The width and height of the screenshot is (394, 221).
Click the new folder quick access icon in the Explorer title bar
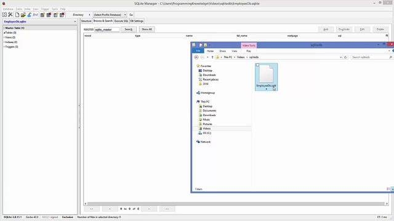205,45
